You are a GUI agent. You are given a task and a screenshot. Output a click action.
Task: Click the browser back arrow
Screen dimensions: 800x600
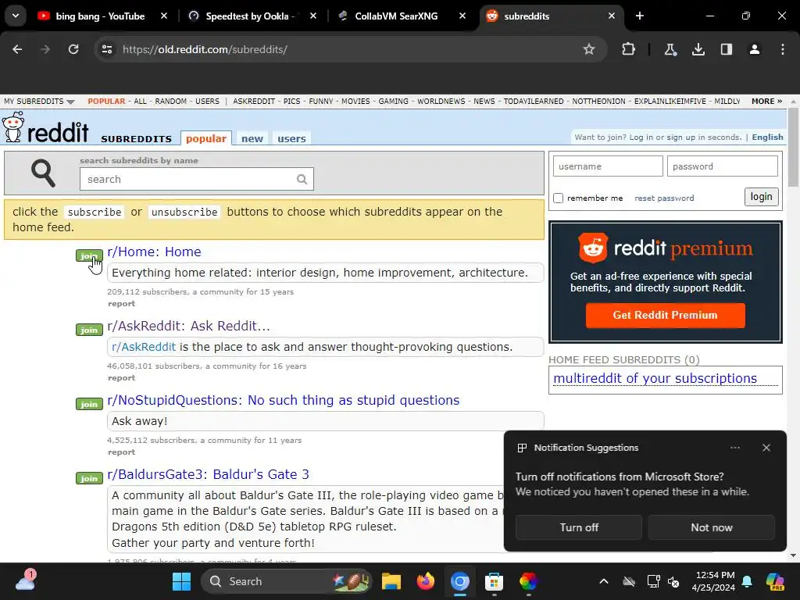(17, 49)
